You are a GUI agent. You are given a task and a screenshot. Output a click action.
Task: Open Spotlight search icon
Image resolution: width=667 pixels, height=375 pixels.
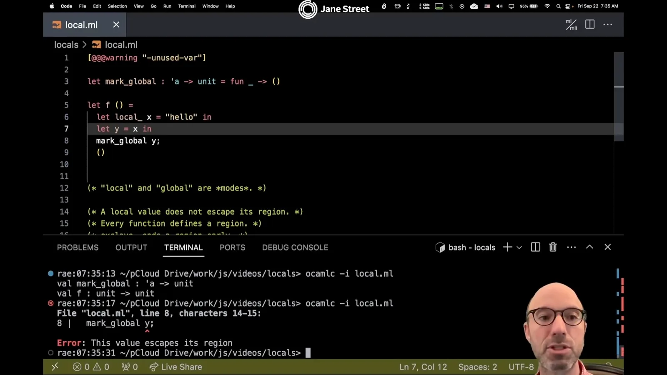pos(559,6)
